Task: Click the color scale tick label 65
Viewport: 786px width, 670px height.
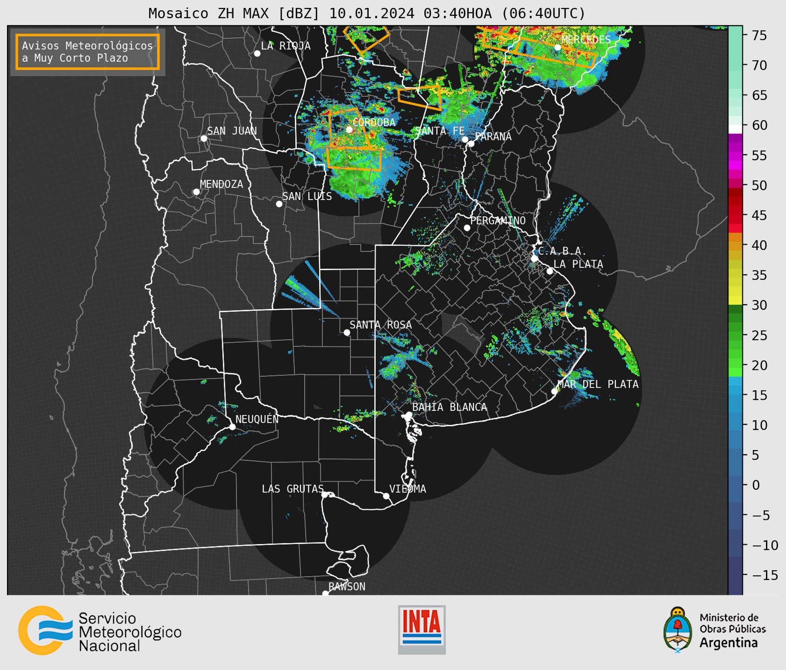Action: [x=759, y=96]
